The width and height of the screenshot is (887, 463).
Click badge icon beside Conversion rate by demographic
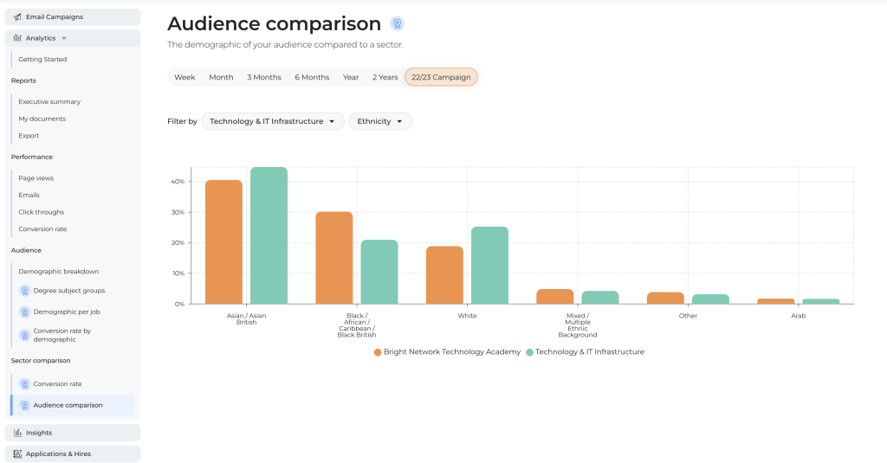click(x=25, y=335)
